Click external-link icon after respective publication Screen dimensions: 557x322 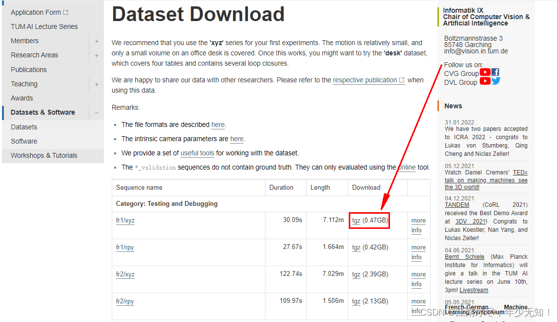pyautogui.click(x=402, y=80)
